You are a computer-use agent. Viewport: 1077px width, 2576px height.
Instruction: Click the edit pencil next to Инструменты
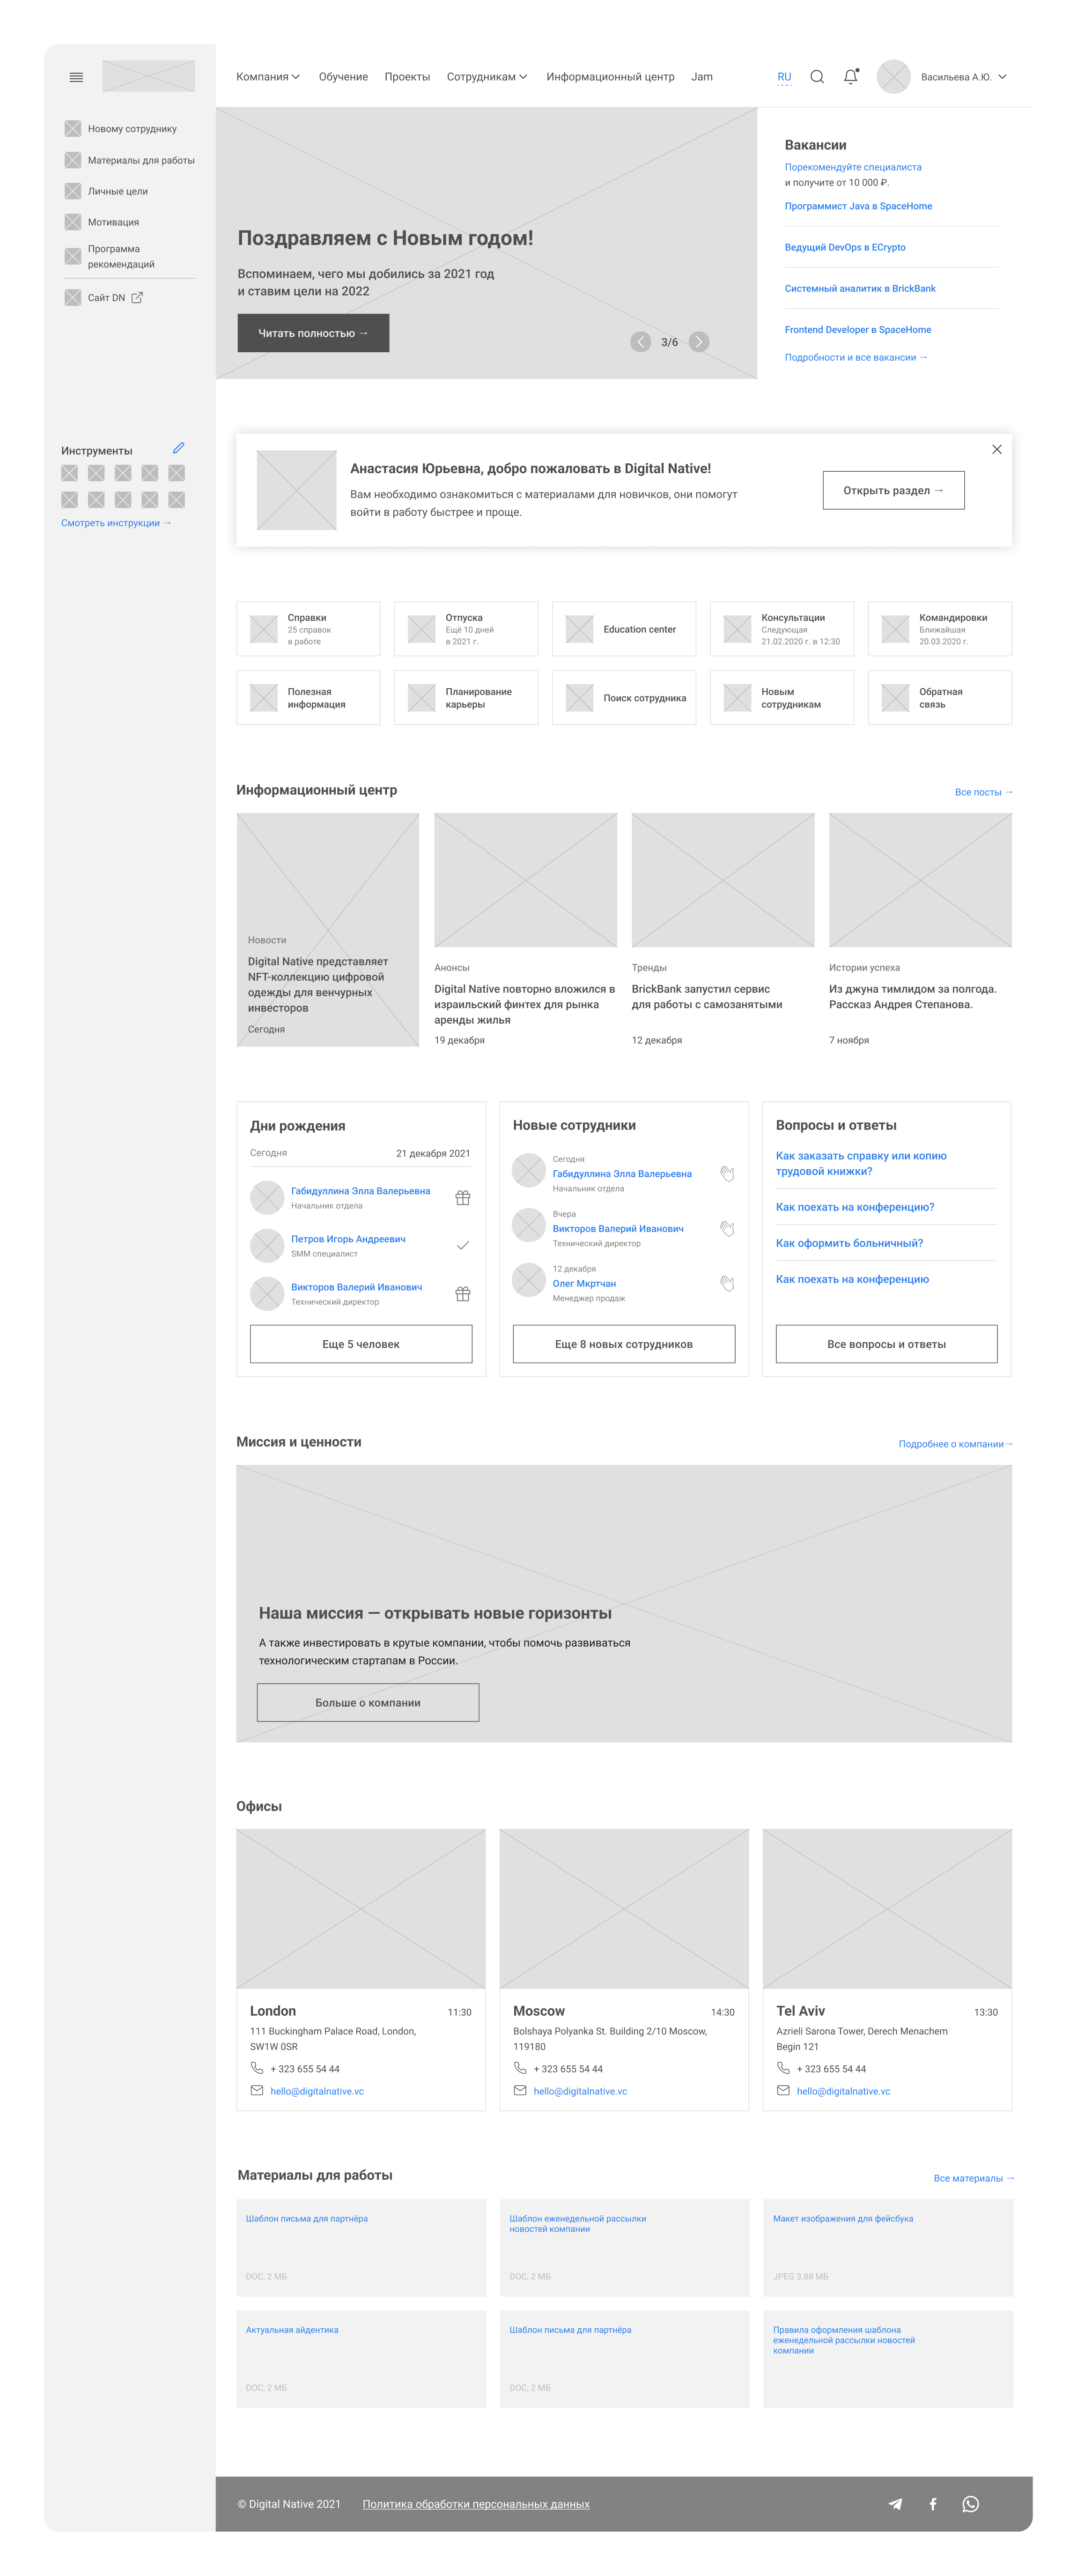click(x=178, y=448)
